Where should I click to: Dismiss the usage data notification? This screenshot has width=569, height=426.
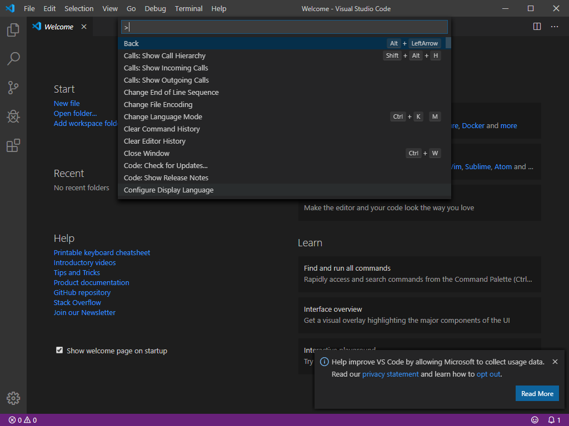pyautogui.click(x=555, y=362)
